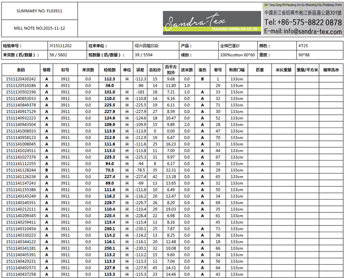Click the 14.46 penalty value
Viewport: 344px width, 278px height.
click(171, 274)
